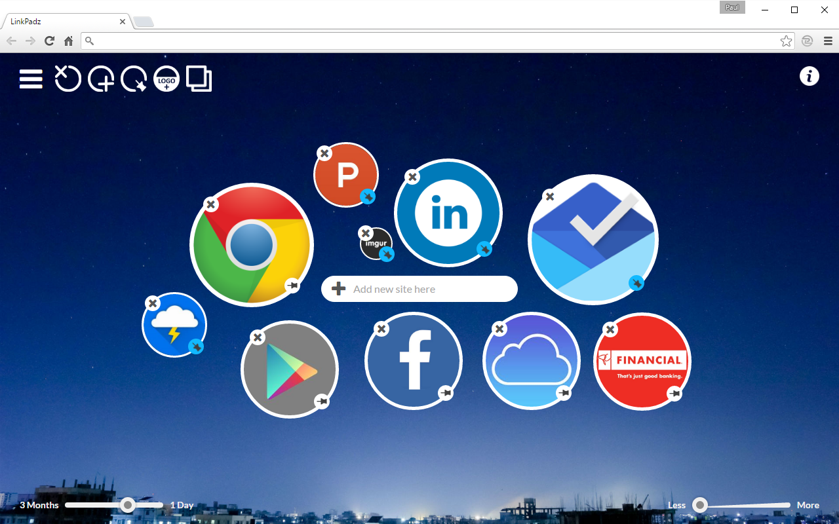Click the Less to More slider handle

(700, 505)
